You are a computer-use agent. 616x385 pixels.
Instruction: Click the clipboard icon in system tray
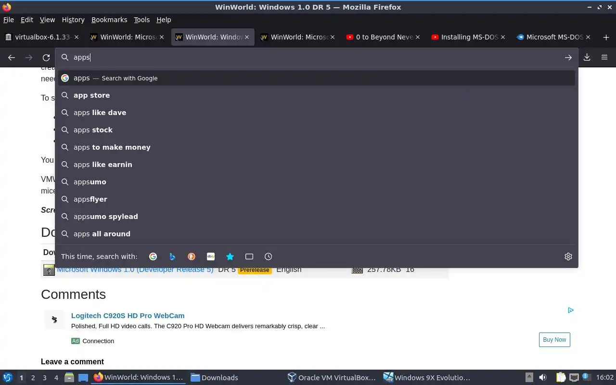[x=561, y=377]
